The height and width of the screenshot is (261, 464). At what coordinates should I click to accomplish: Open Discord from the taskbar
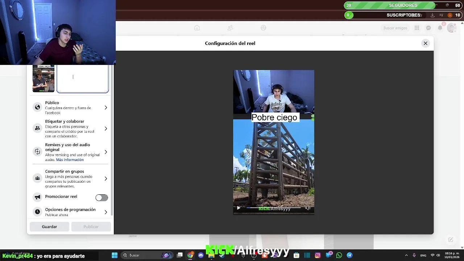pyautogui.click(x=201, y=255)
